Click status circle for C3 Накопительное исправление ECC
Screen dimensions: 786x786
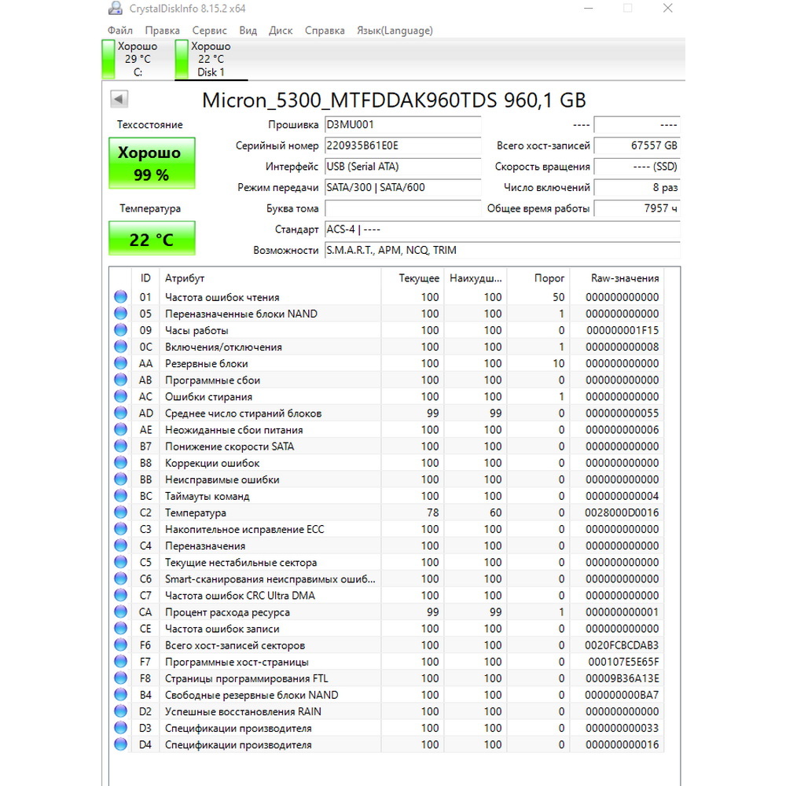point(121,529)
